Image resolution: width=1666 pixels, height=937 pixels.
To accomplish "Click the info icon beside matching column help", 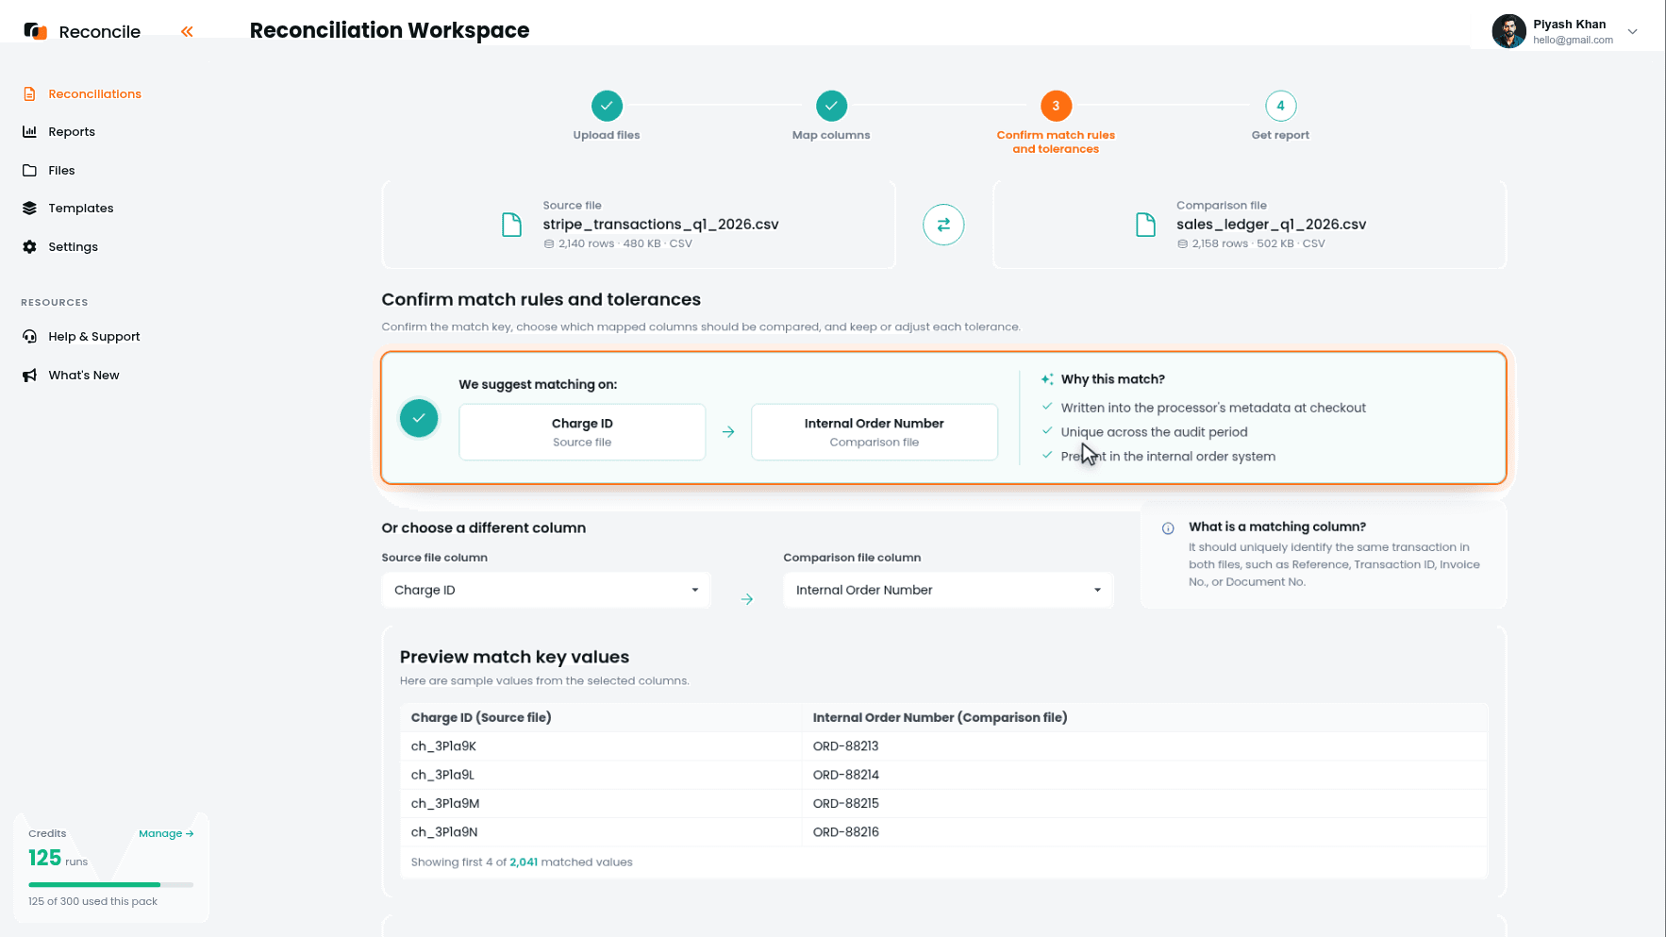I will [x=1168, y=527].
